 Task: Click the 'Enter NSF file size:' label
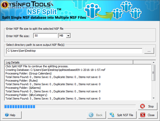click(x=18, y=36)
